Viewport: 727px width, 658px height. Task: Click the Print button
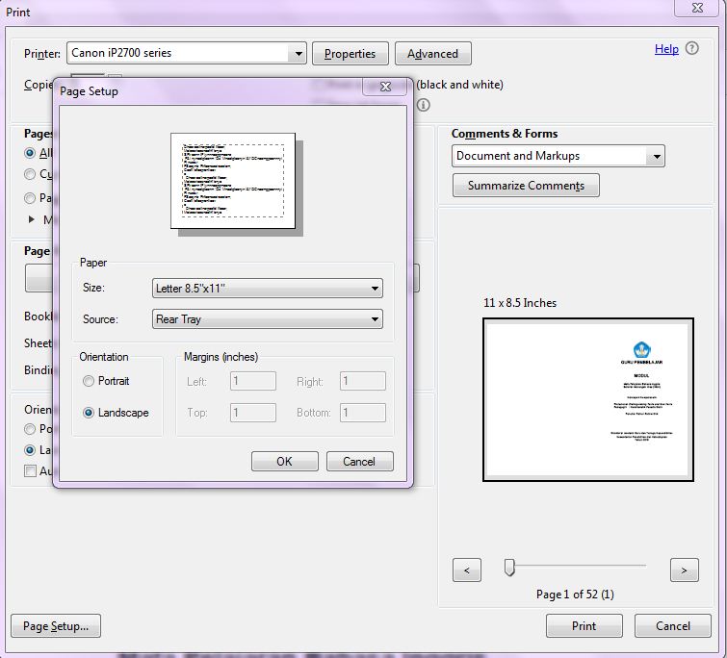coord(584,626)
